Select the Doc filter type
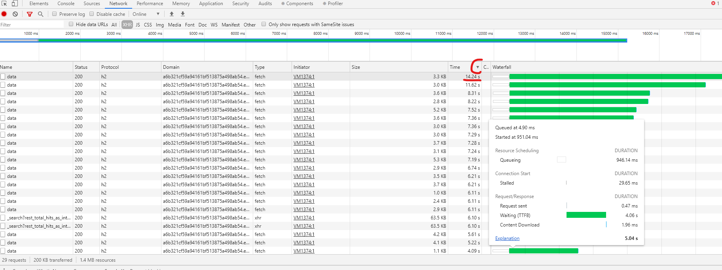 click(x=203, y=25)
